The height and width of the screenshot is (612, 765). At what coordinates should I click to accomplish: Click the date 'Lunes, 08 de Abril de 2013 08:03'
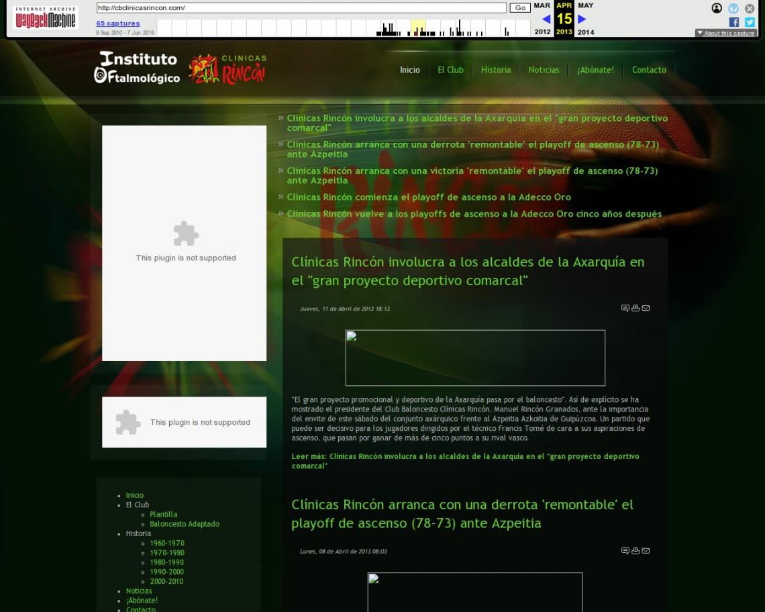coord(344,552)
